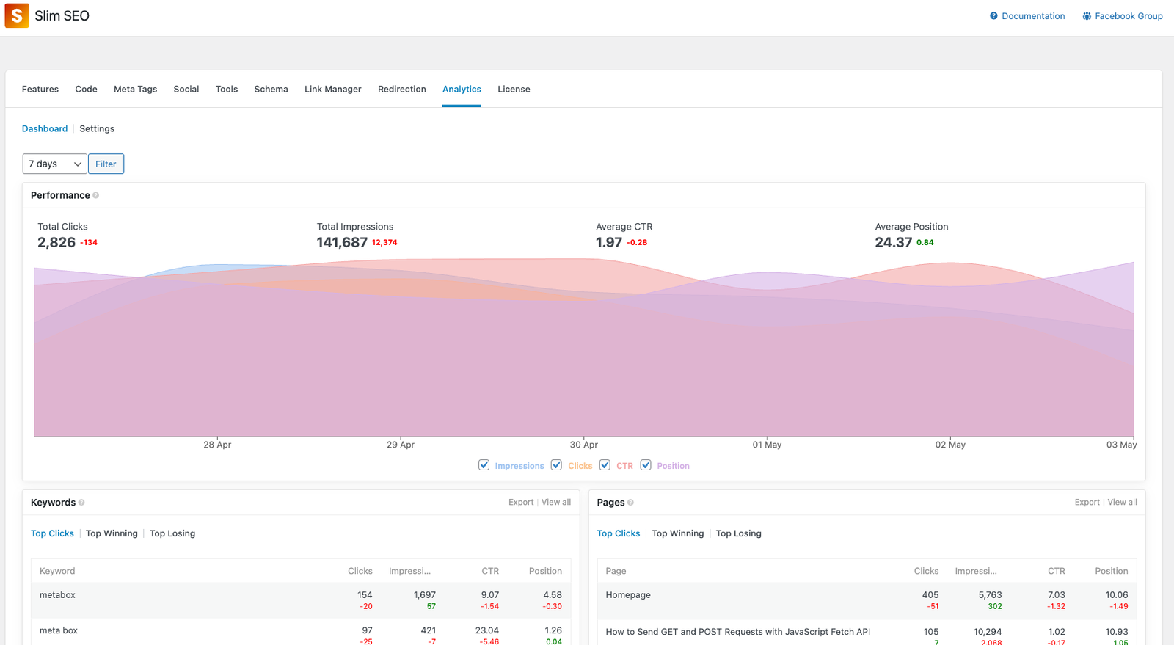
Task: Show Top Winning keywords
Action: [112, 533]
